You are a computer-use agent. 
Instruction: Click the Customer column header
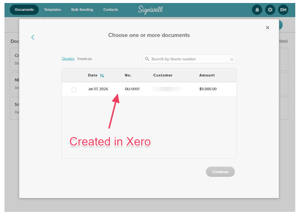click(x=163, y=75)
